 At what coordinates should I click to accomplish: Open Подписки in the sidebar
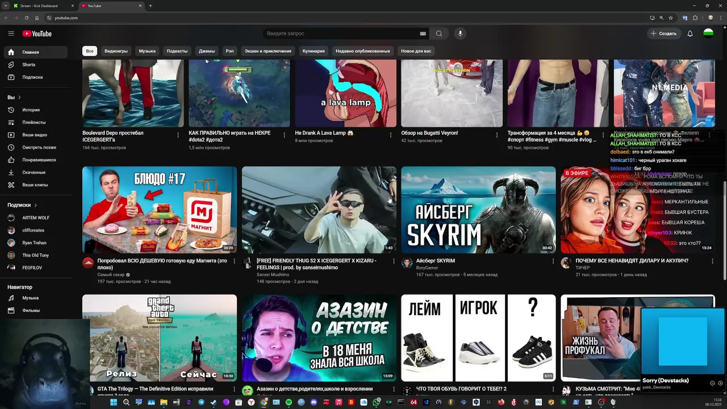tap(36, 77)
